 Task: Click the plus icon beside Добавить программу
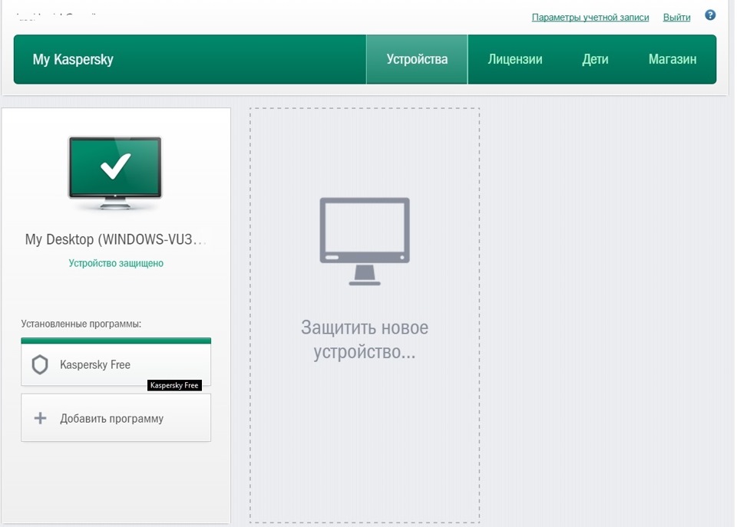pos(41,418)
